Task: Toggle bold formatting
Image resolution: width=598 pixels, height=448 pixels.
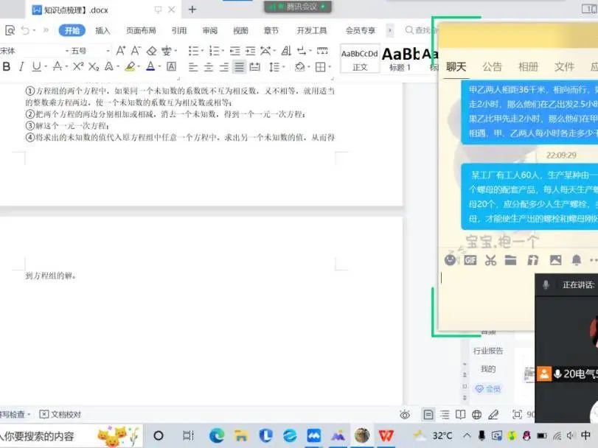Action: point(7,67)
